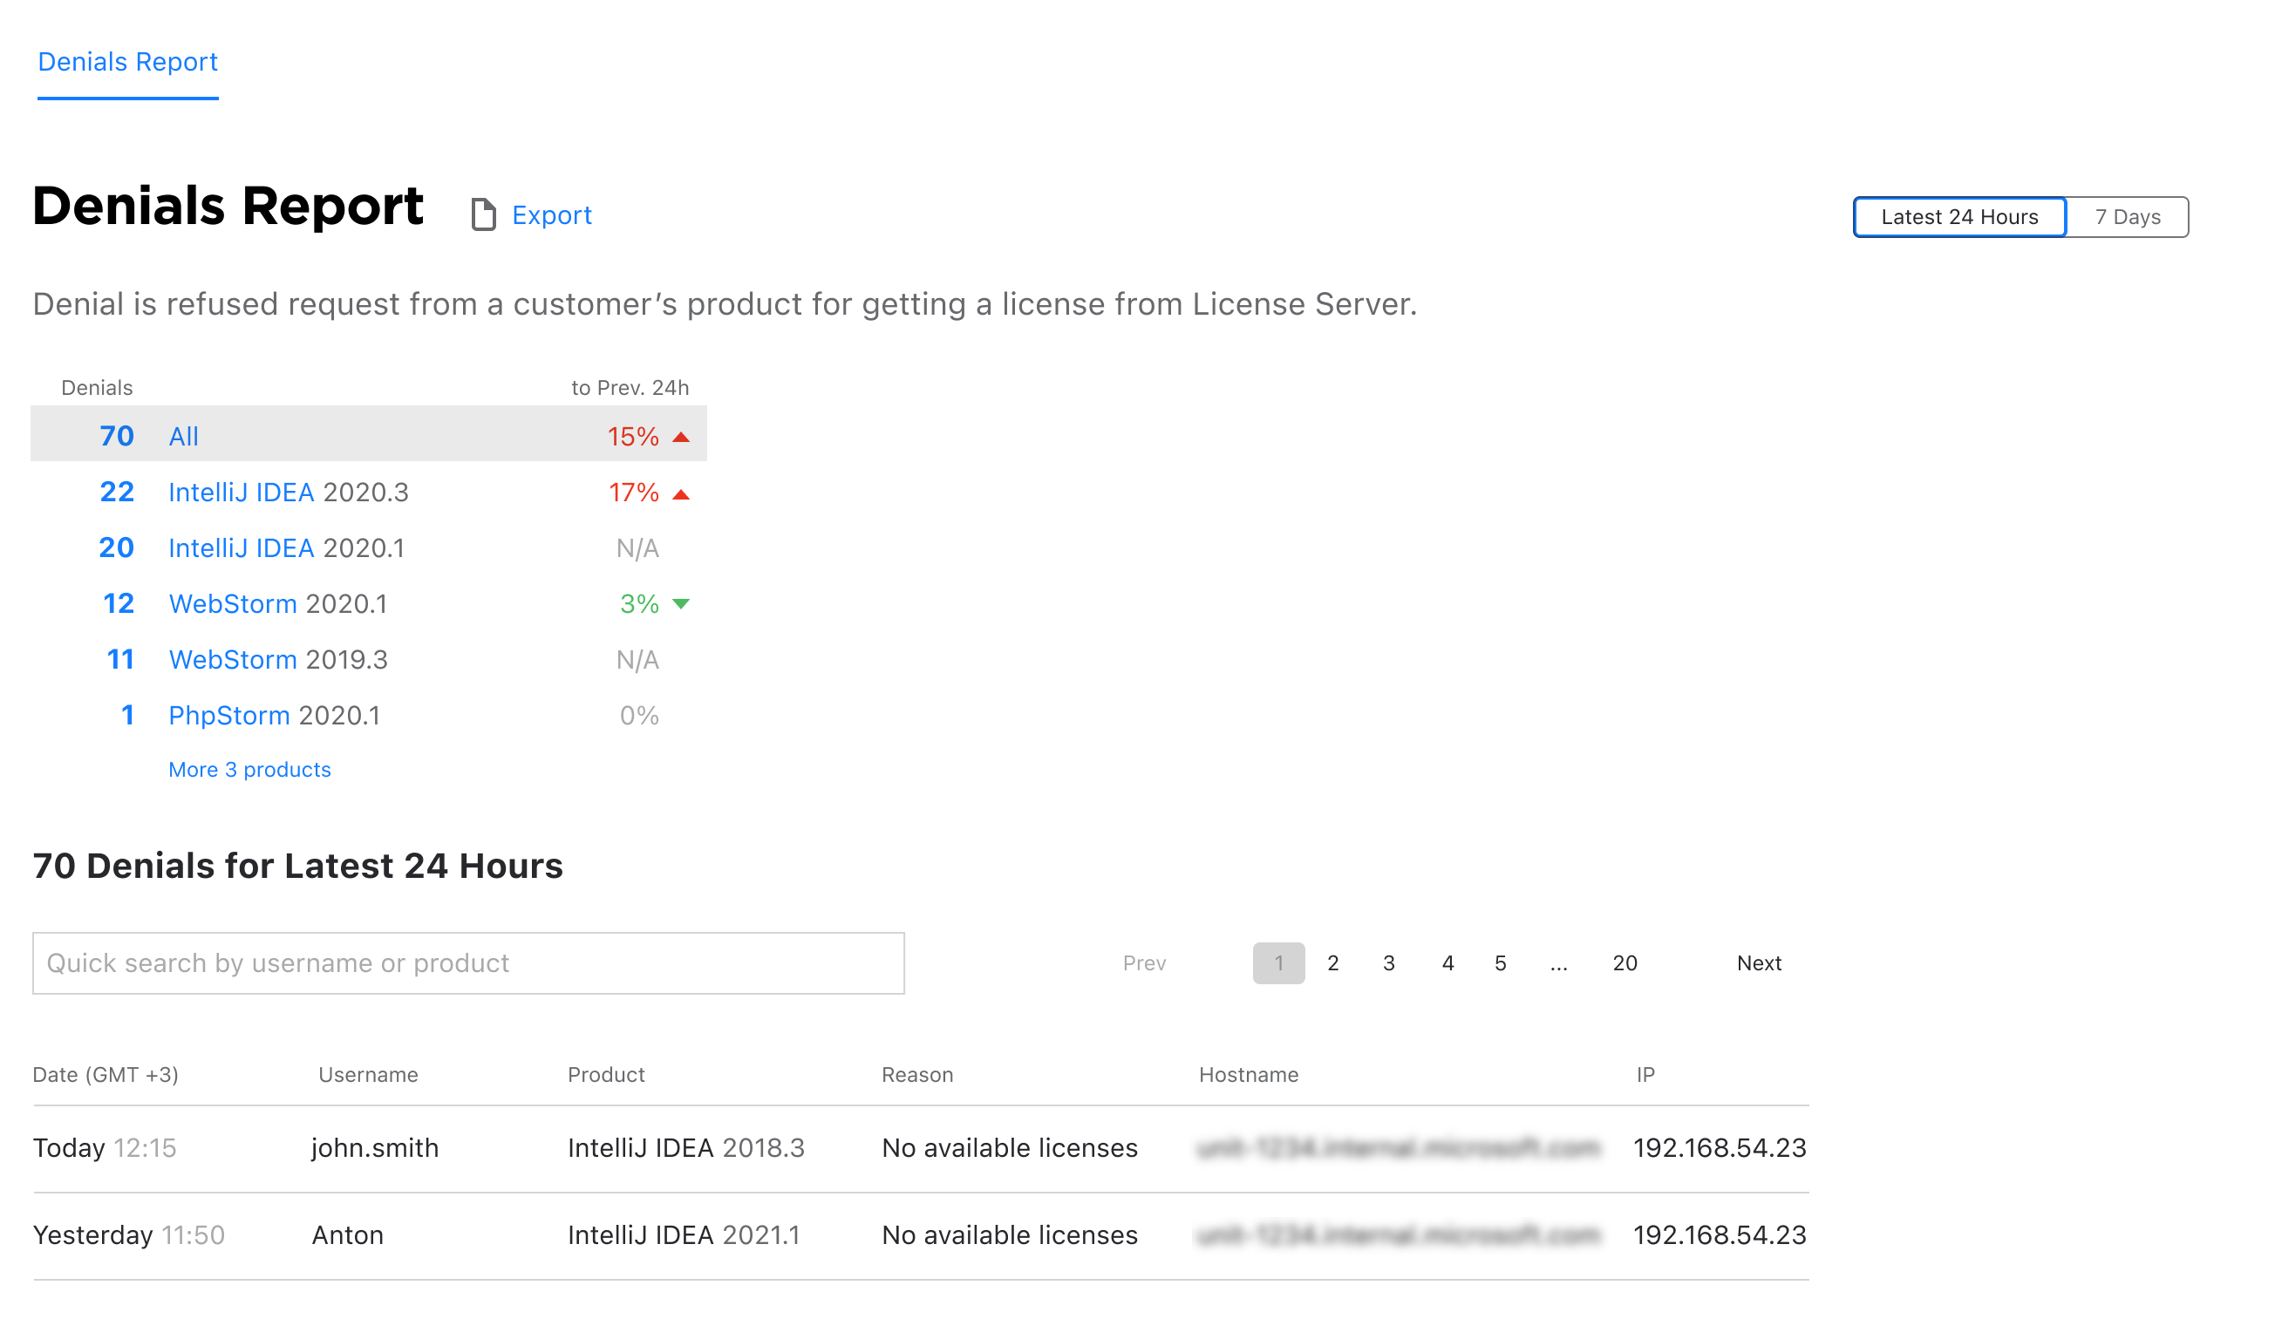Focus the quick search input field
This screenshot has height=1319, width=2275.
pyautogui.click(x=467, y=963)
